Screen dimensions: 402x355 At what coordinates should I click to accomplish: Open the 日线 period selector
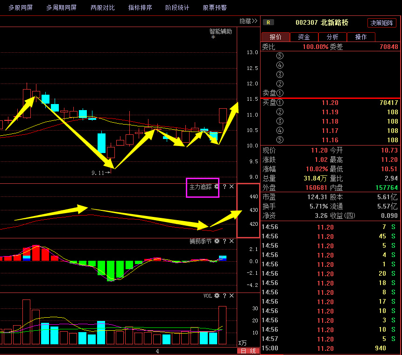click(x=248, y=351)
